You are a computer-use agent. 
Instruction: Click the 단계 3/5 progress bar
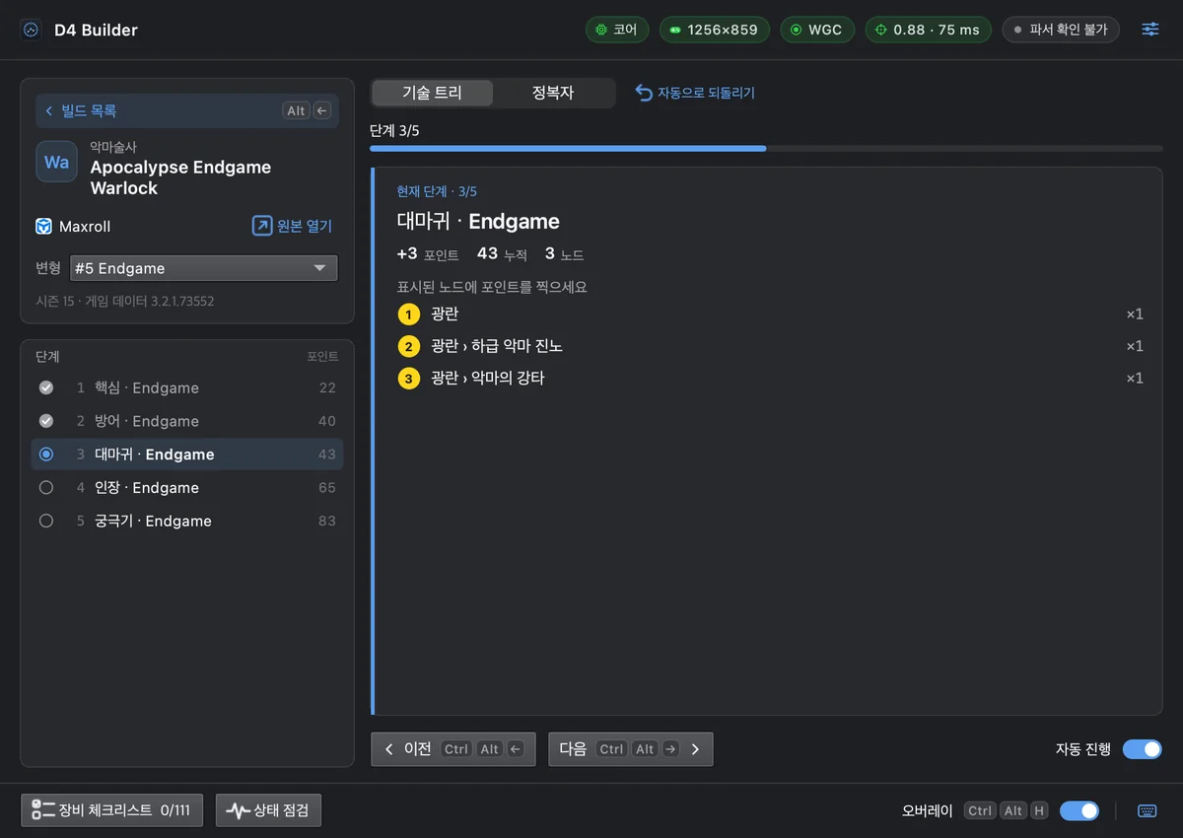point(766,148)
